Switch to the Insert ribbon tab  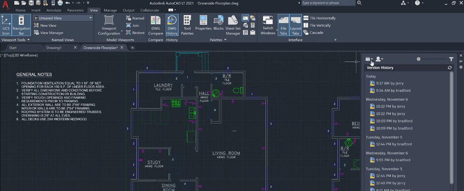click(36, 10)
